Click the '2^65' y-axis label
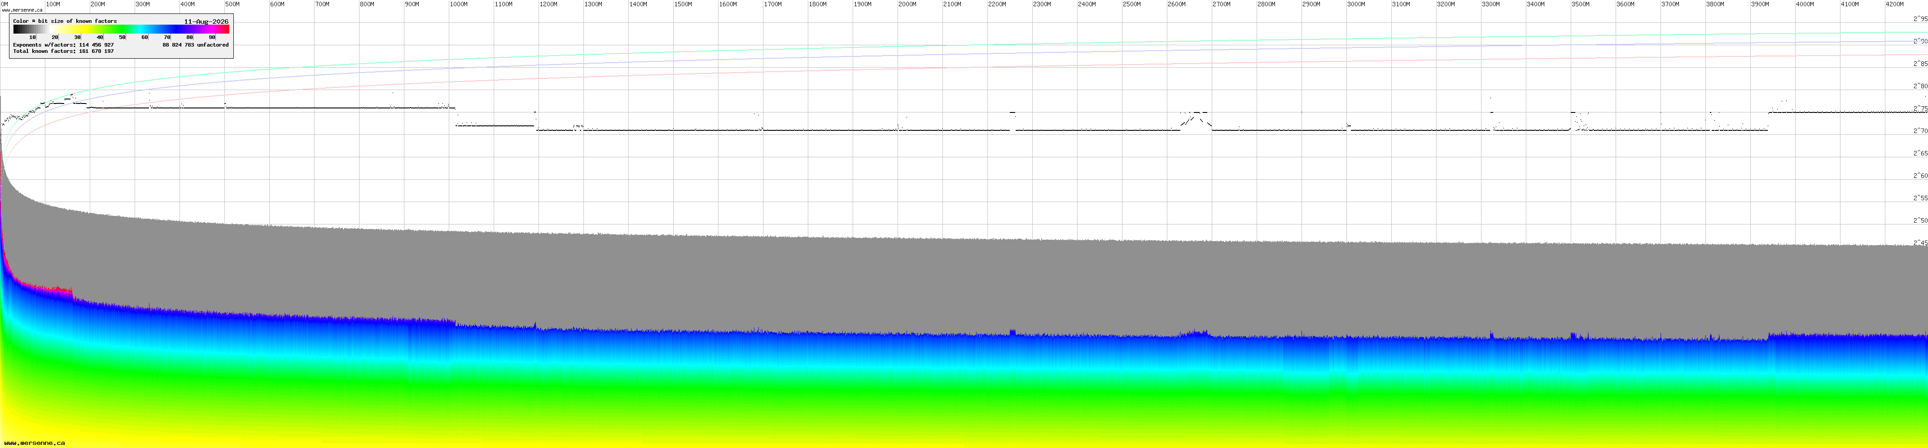This screenshot has height=448, width=1928. tap(1920, 153)
